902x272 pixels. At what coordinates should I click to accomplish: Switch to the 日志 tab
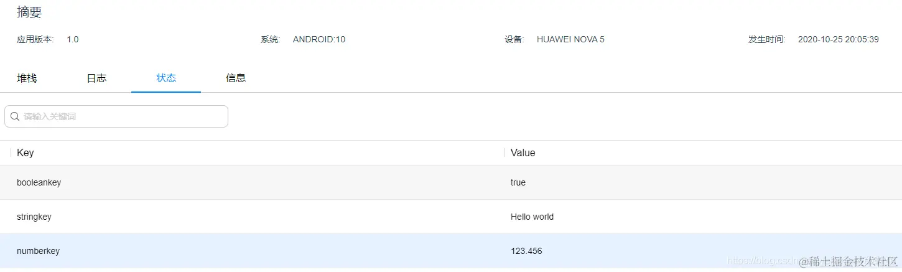96,78
